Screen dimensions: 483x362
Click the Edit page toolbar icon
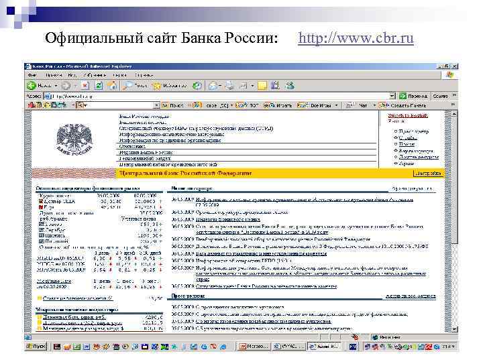(244, 86)
